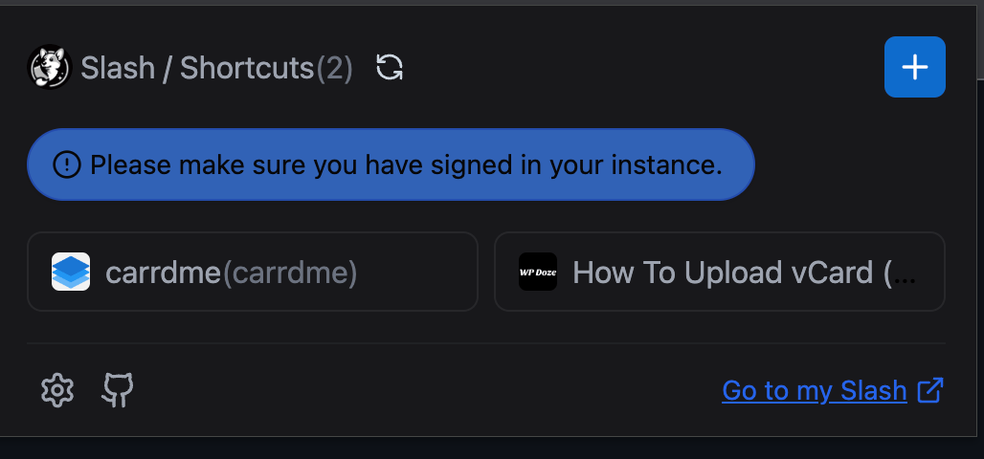
Task: Click the external-link arrow icon
Action: click(x=929, y=390)
